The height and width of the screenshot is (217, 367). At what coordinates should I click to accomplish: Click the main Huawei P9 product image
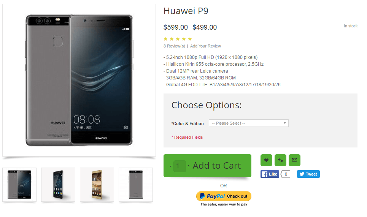click(x=79, y=80)
